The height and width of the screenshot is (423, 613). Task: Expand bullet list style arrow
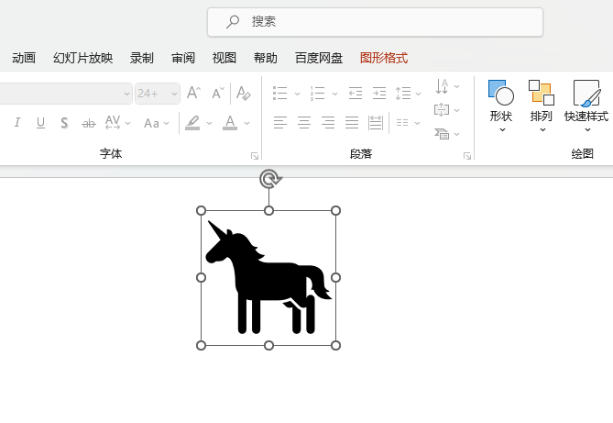297,94
